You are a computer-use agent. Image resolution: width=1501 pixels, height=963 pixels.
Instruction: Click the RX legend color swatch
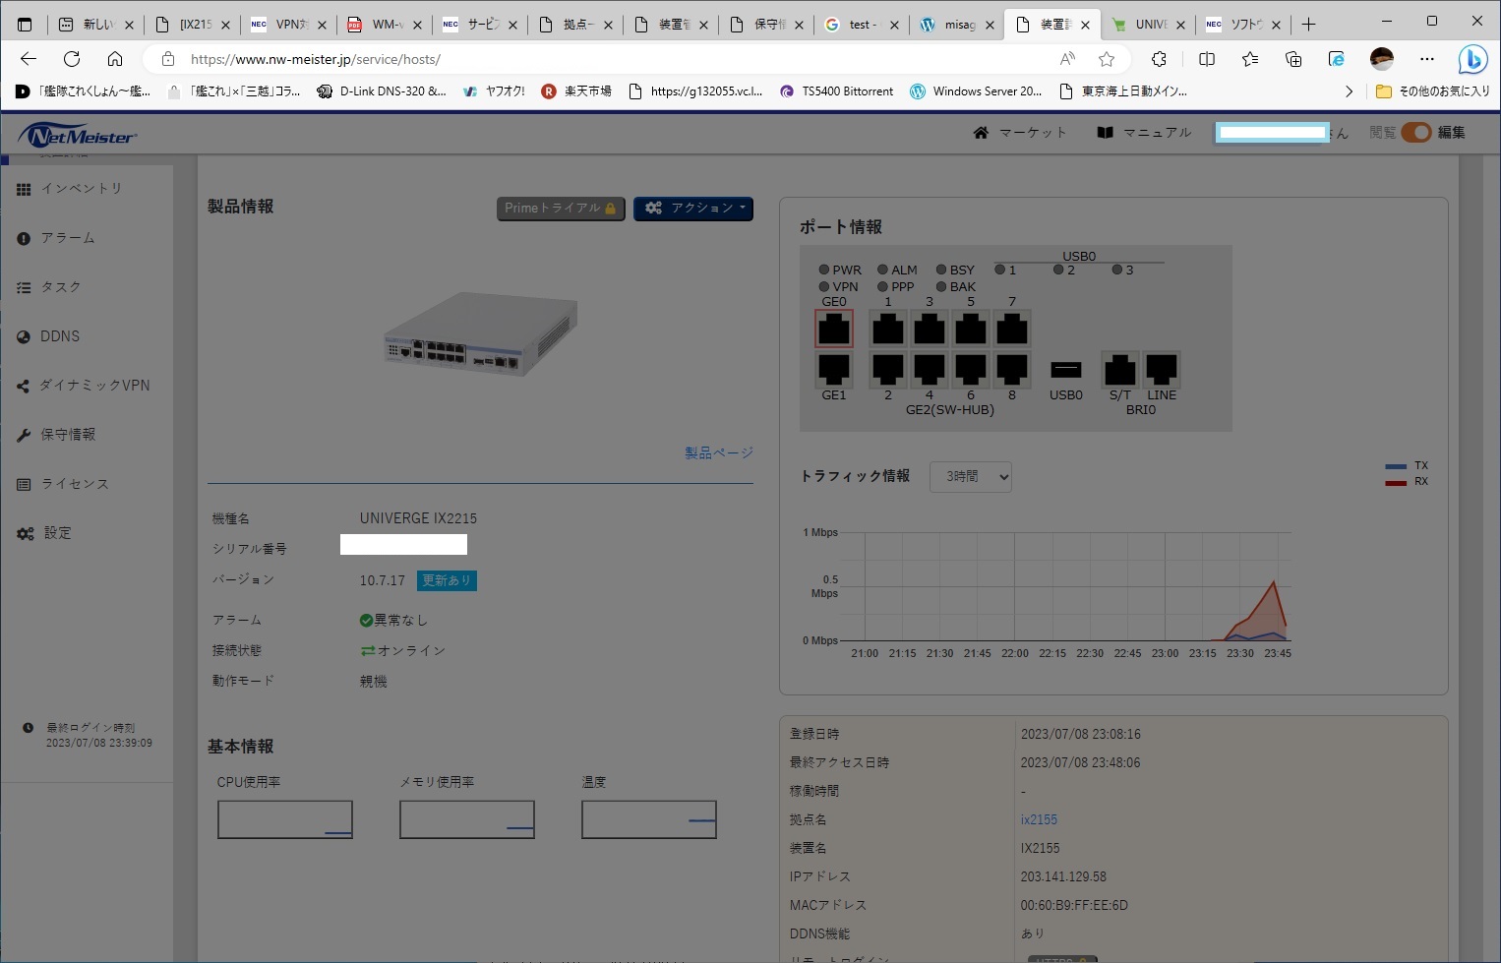[1396, 482]
